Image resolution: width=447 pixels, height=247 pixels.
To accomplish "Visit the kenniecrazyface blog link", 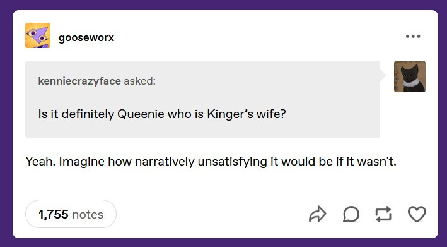I will (79, 81).
